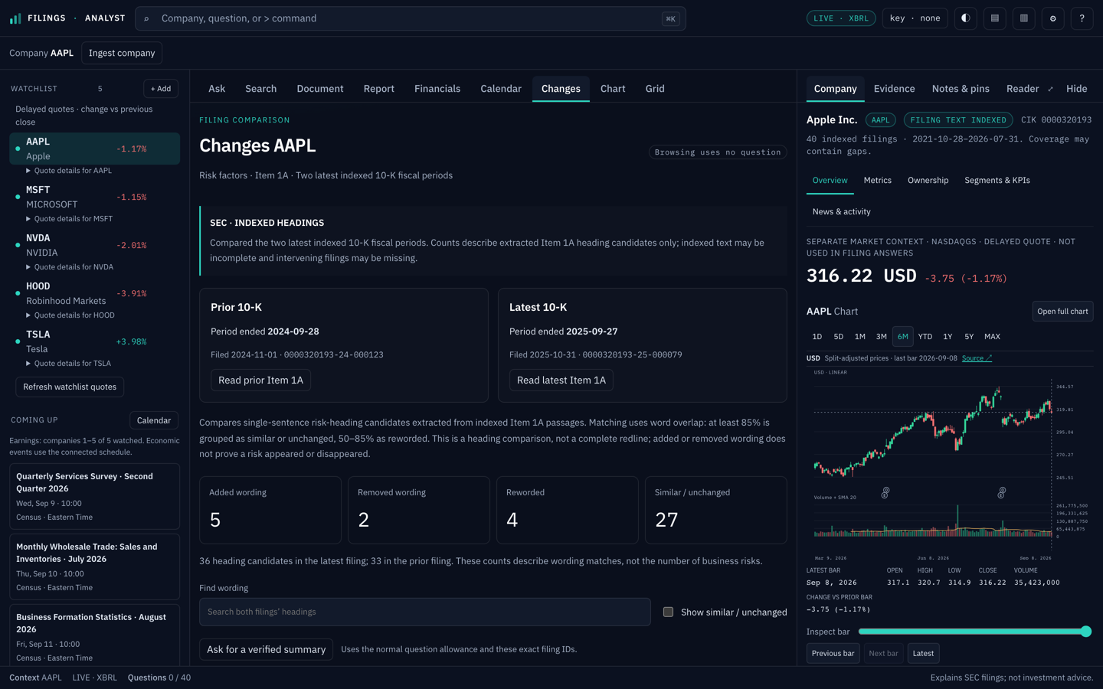This screenshot has width=1103, height=689.
Task: Add a ticker with the + Add button
Action: (161, 89)
